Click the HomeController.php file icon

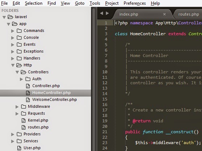click(28, 93)
